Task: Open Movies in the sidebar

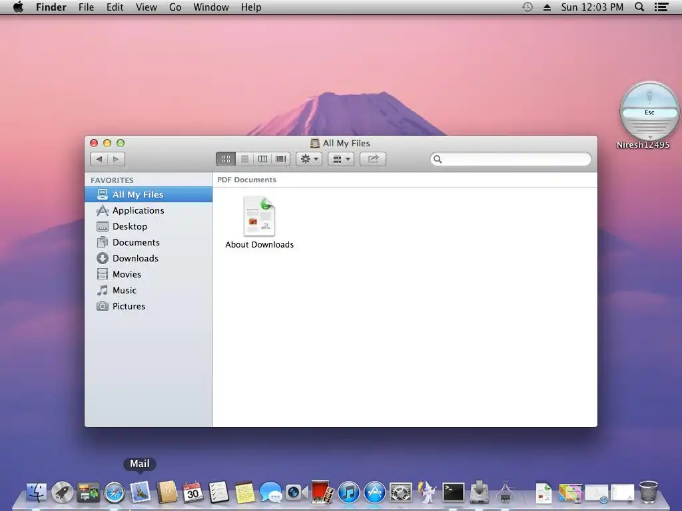Action: pyautogui.click(x=149, y=274)
